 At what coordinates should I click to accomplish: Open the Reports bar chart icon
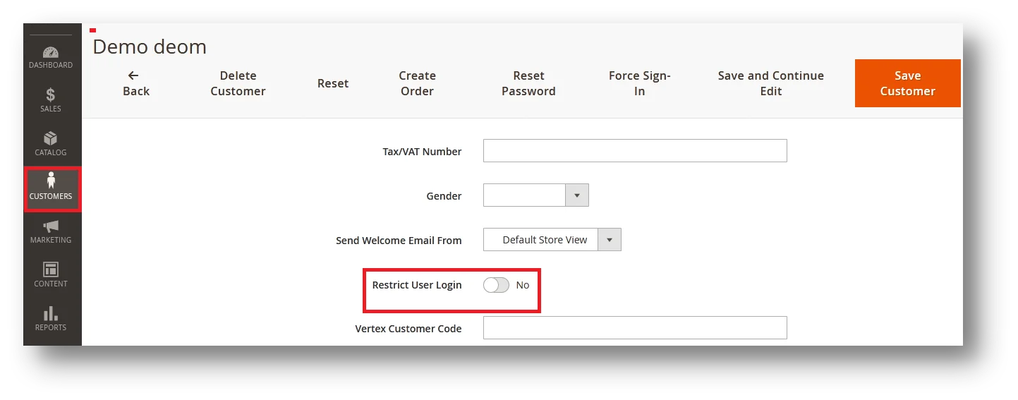point(51,313)
